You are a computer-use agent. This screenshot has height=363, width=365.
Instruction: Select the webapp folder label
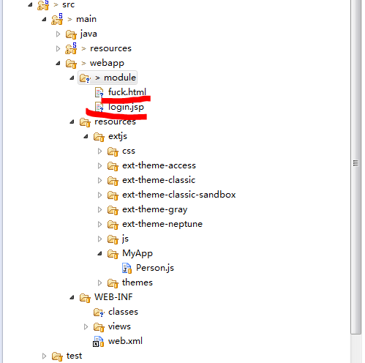point(107,64)
